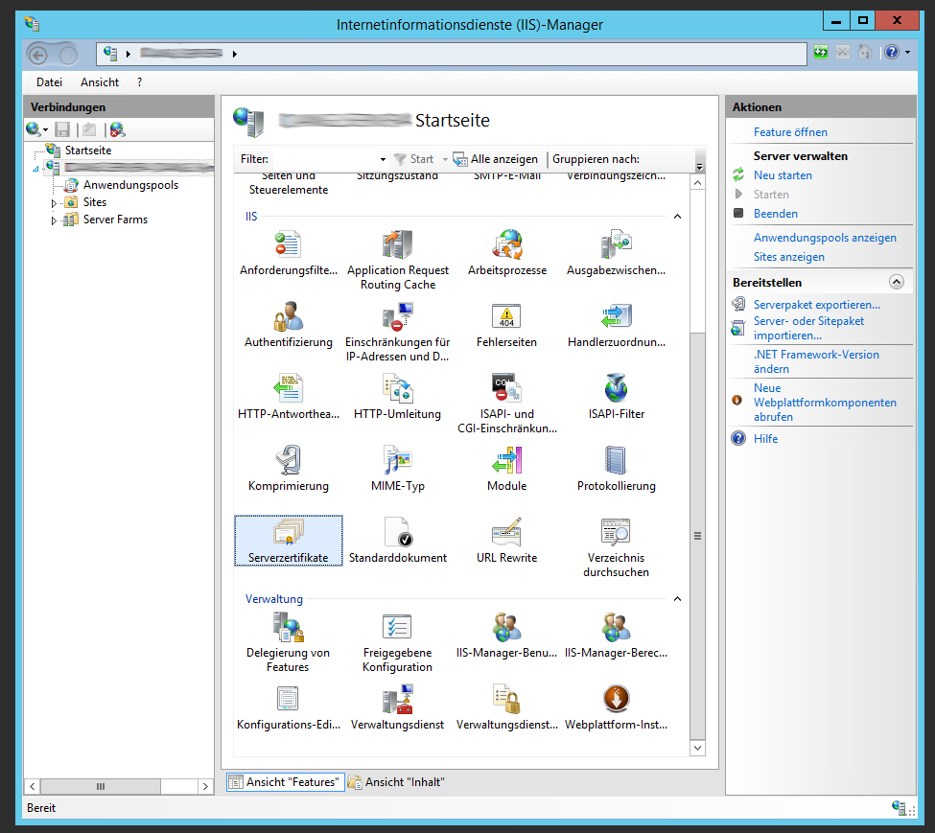Collapse the Bereitstellen actions section
This screenshot has height=833, width=935.
[897, 282]
